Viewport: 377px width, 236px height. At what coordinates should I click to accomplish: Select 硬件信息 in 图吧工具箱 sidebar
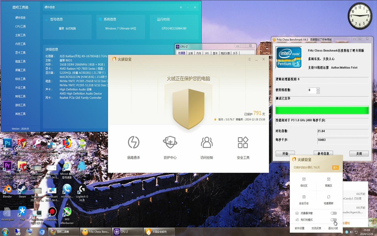click(20, 18)
